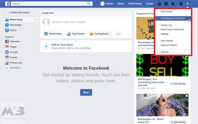Choose Log Out from the menu
This screenshot has height=124, width=198.
click(164, 52)
